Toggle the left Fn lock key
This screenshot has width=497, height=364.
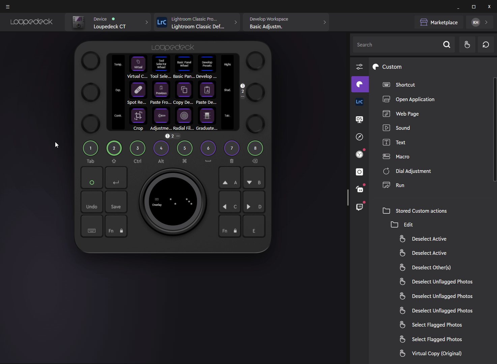[x=116, y=226]
